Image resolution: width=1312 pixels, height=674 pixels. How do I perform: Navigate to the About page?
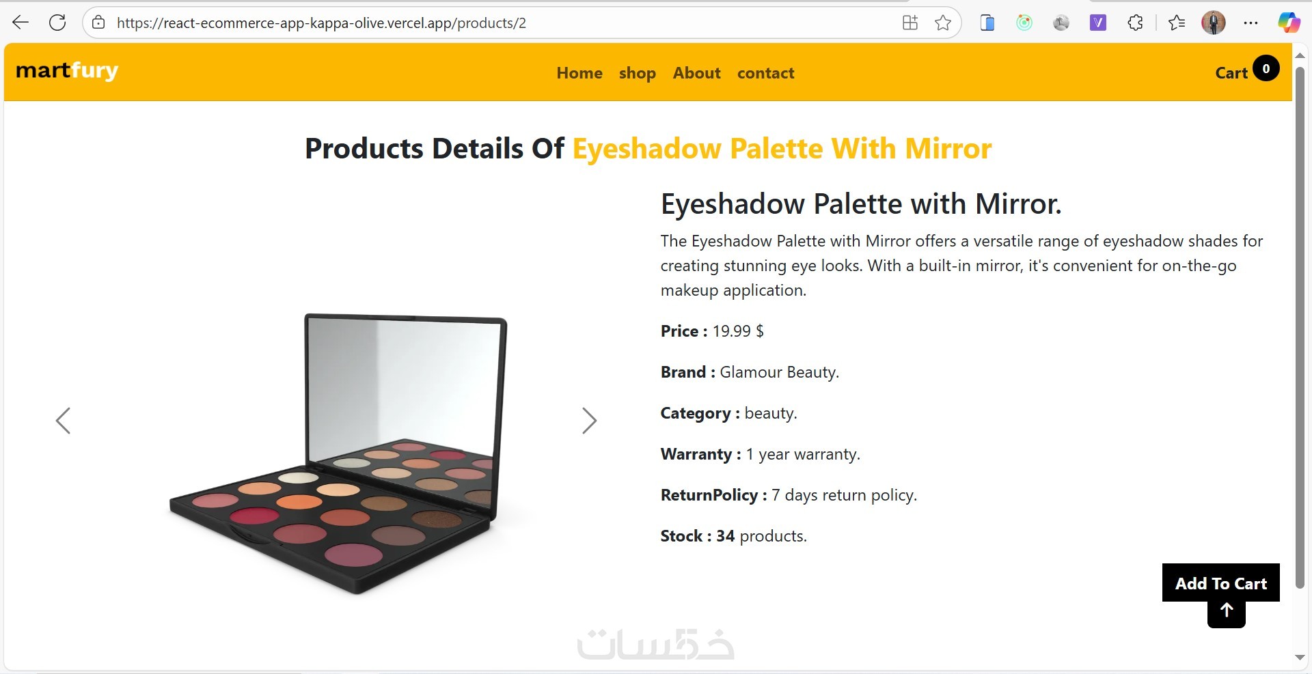(696, 73)
